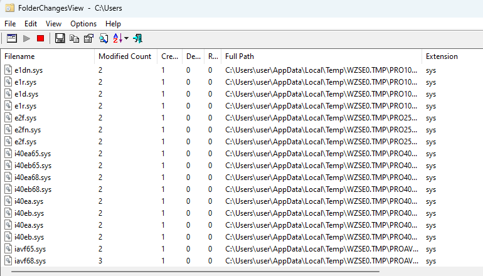
Task: Open the File menu
Action: [10, 23]
